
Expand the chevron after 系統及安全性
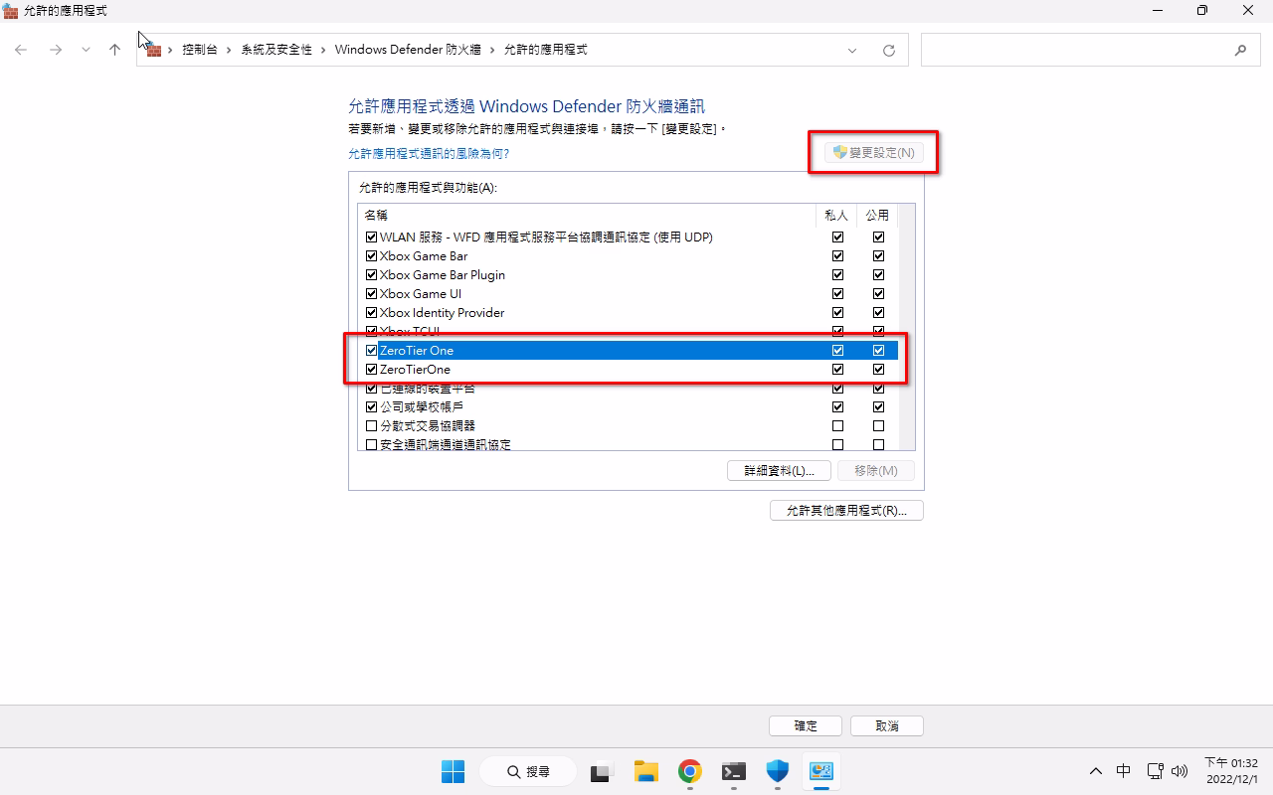324,50
